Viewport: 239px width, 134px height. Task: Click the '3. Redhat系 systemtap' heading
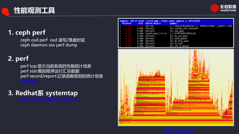[x=43, y=93]
